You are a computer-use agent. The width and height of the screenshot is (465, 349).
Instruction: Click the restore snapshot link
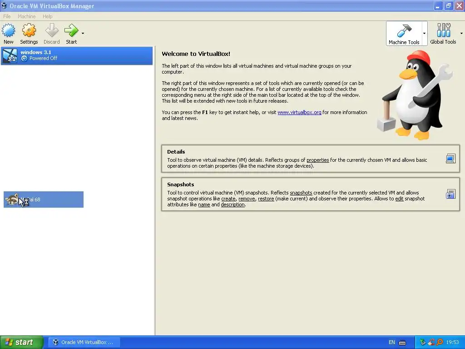coord(266,199)
